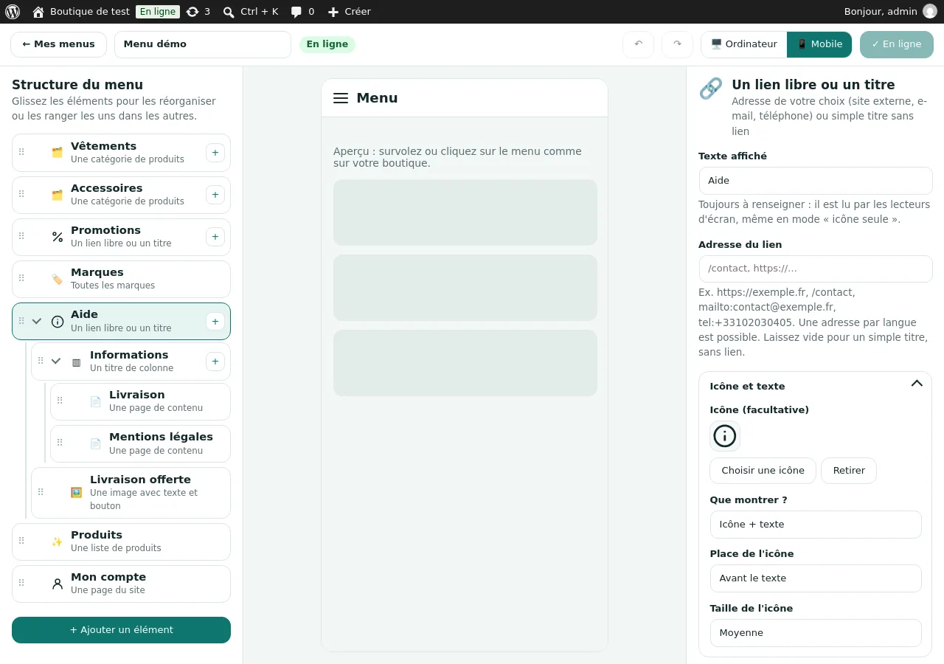Select the Livraison offerte image item
Image resolution: width=944 pixels, height=664 pixels.
(131, 493)
